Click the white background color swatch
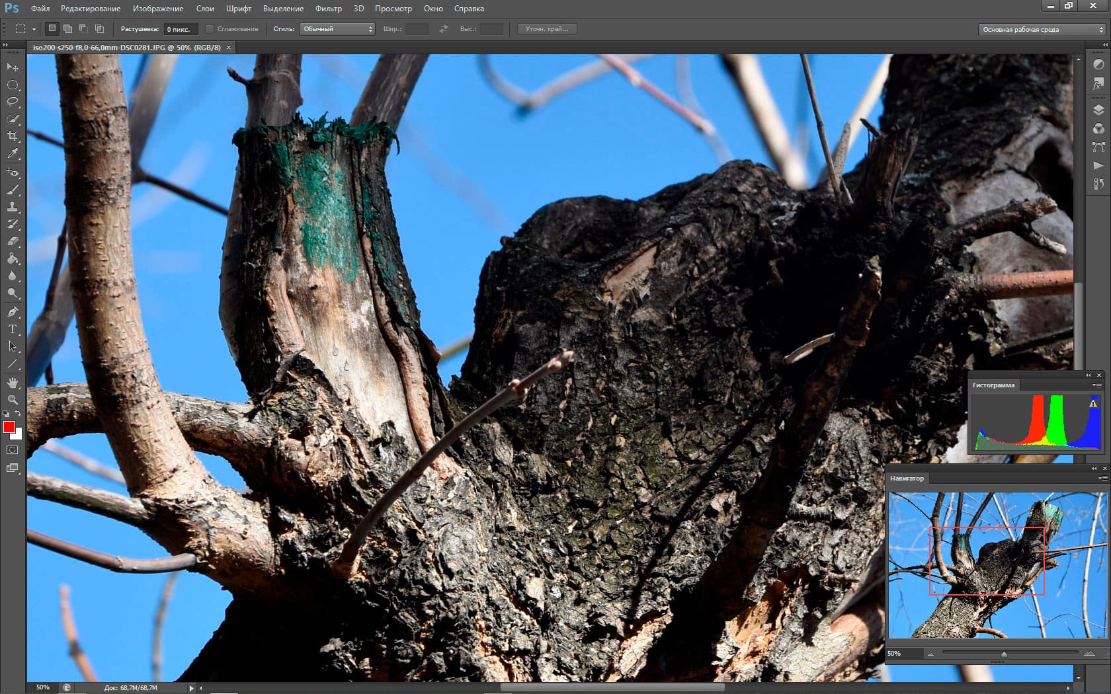This screenshot has height=694, width=1111. tap(19, 436)
